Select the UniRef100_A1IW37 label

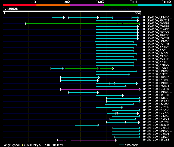click(x=156, y=137)
